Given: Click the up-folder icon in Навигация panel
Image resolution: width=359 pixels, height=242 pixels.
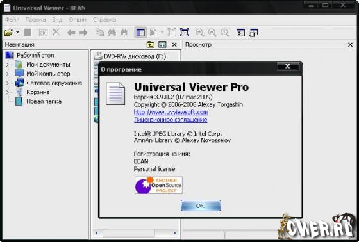Looking at the screenshot, I should pyautogui.click(x=151, y=45).
